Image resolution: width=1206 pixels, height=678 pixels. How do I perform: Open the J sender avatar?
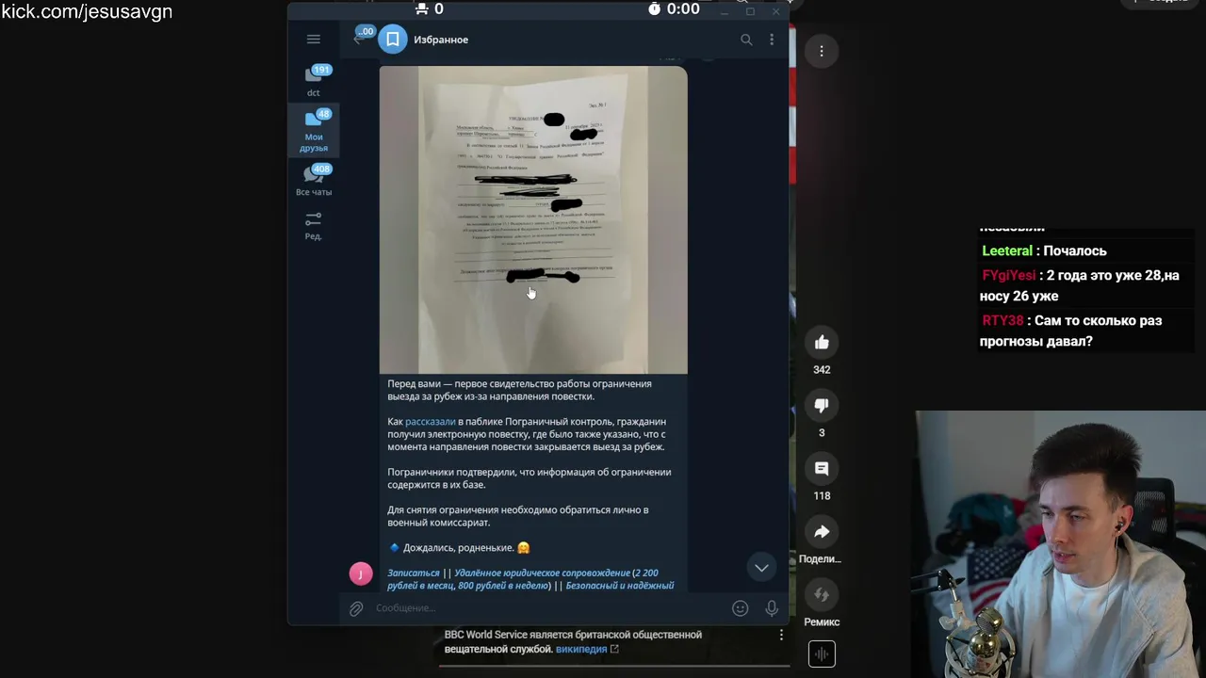(x=361, y=574)
